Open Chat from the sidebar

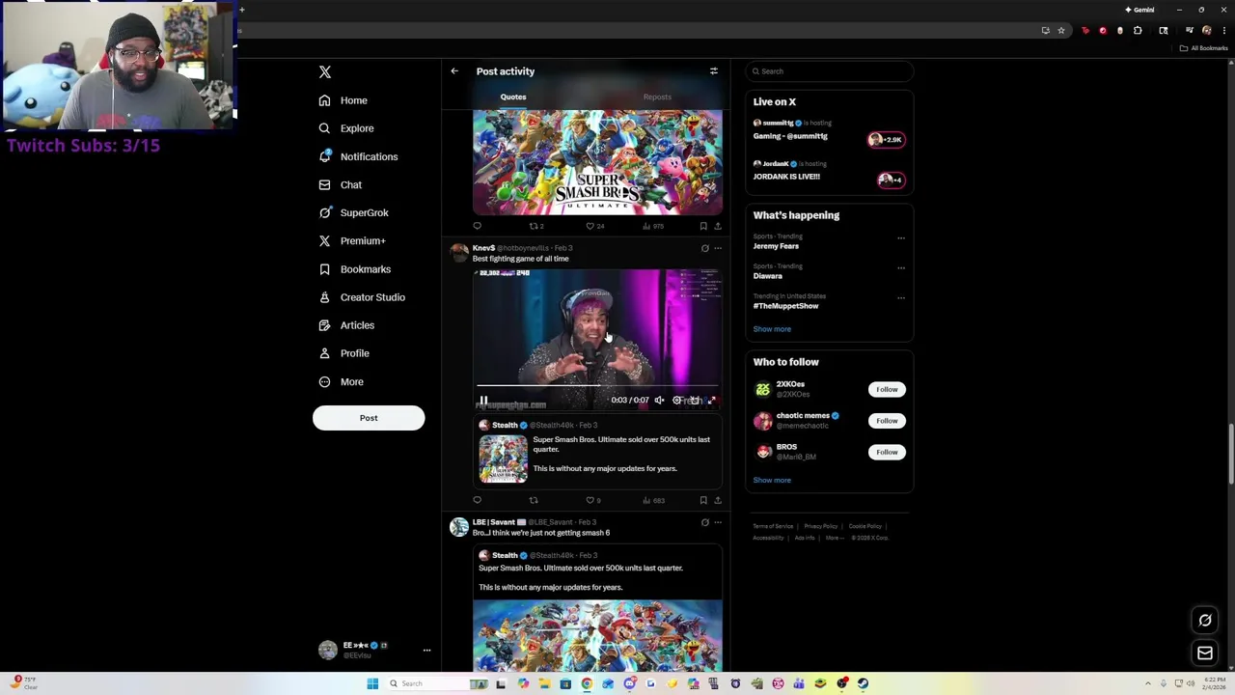tap(341, 184)
